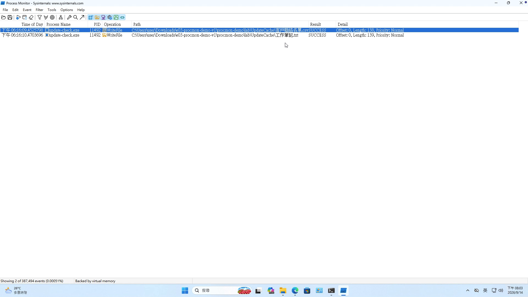Open Task View from the taskbar
Screen dimensions: 528x297
[258, 291]
